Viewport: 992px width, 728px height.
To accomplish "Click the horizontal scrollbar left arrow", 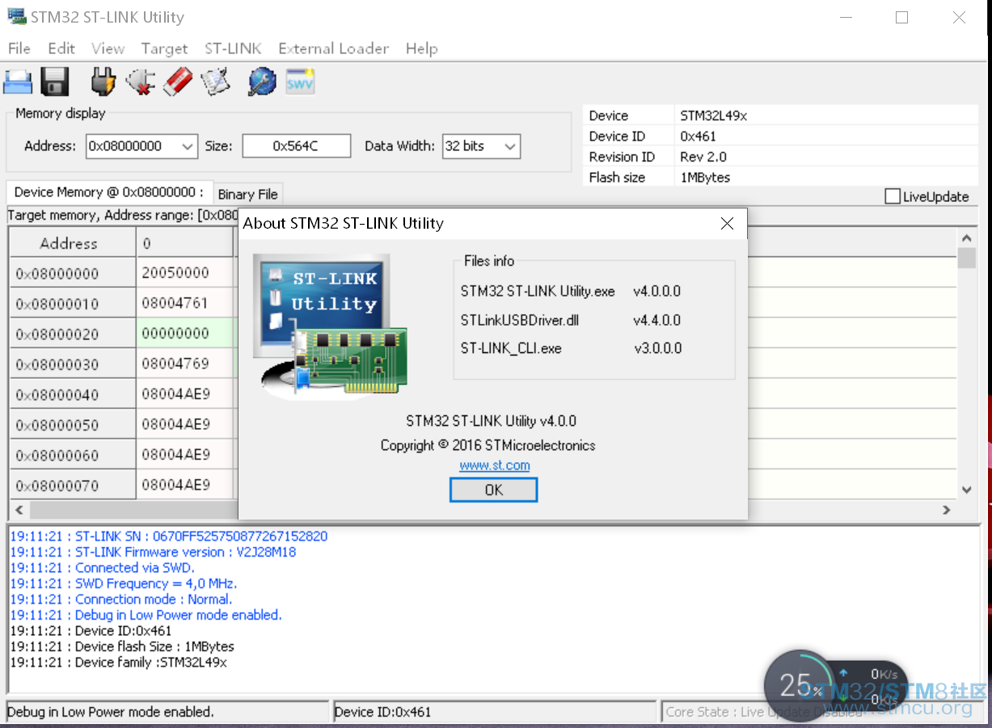I will pos(19,510).
